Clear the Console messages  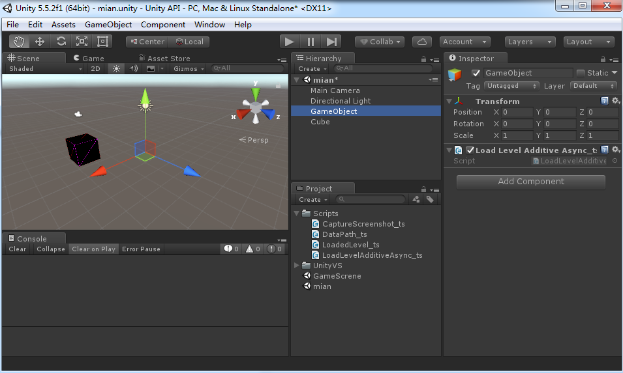(x=18, y=249)
